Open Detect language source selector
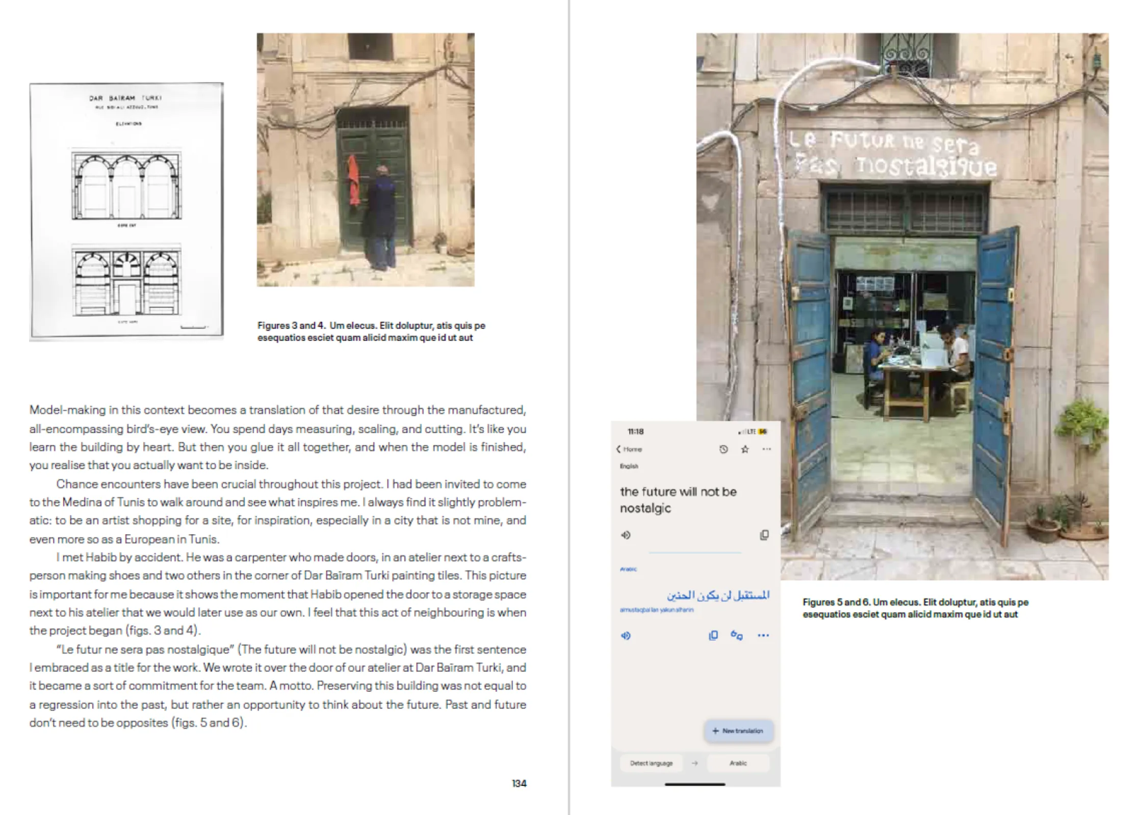This screenshot has width=1135, height=815. [x=651, y=763]
